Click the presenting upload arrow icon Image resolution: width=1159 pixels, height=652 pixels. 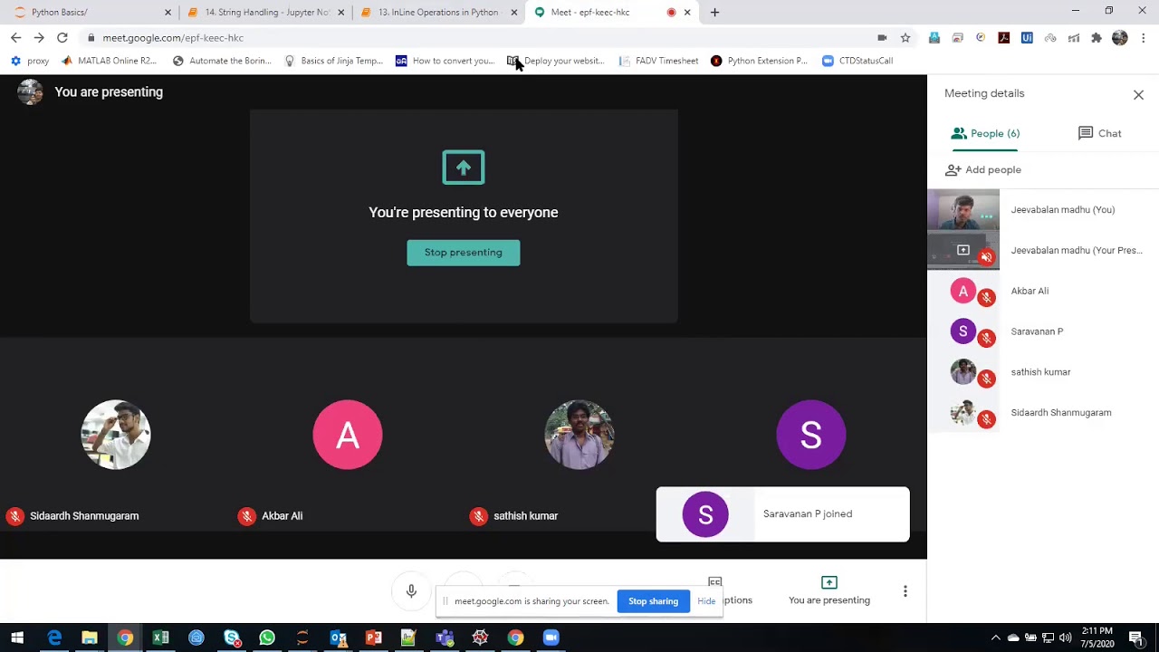click(464, 168)
